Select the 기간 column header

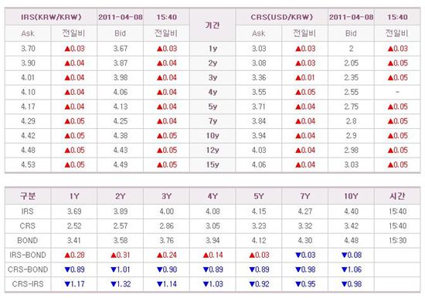[212, 25]
